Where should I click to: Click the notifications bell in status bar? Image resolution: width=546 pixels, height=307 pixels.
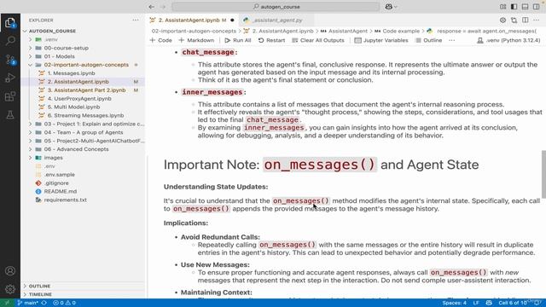[x=537, y=303]
